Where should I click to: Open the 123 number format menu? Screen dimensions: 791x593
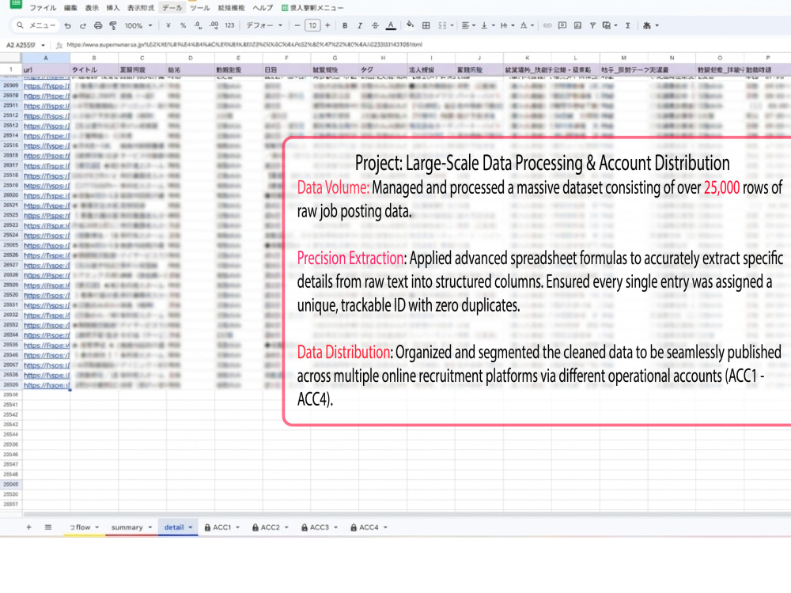tap(229, 25)
